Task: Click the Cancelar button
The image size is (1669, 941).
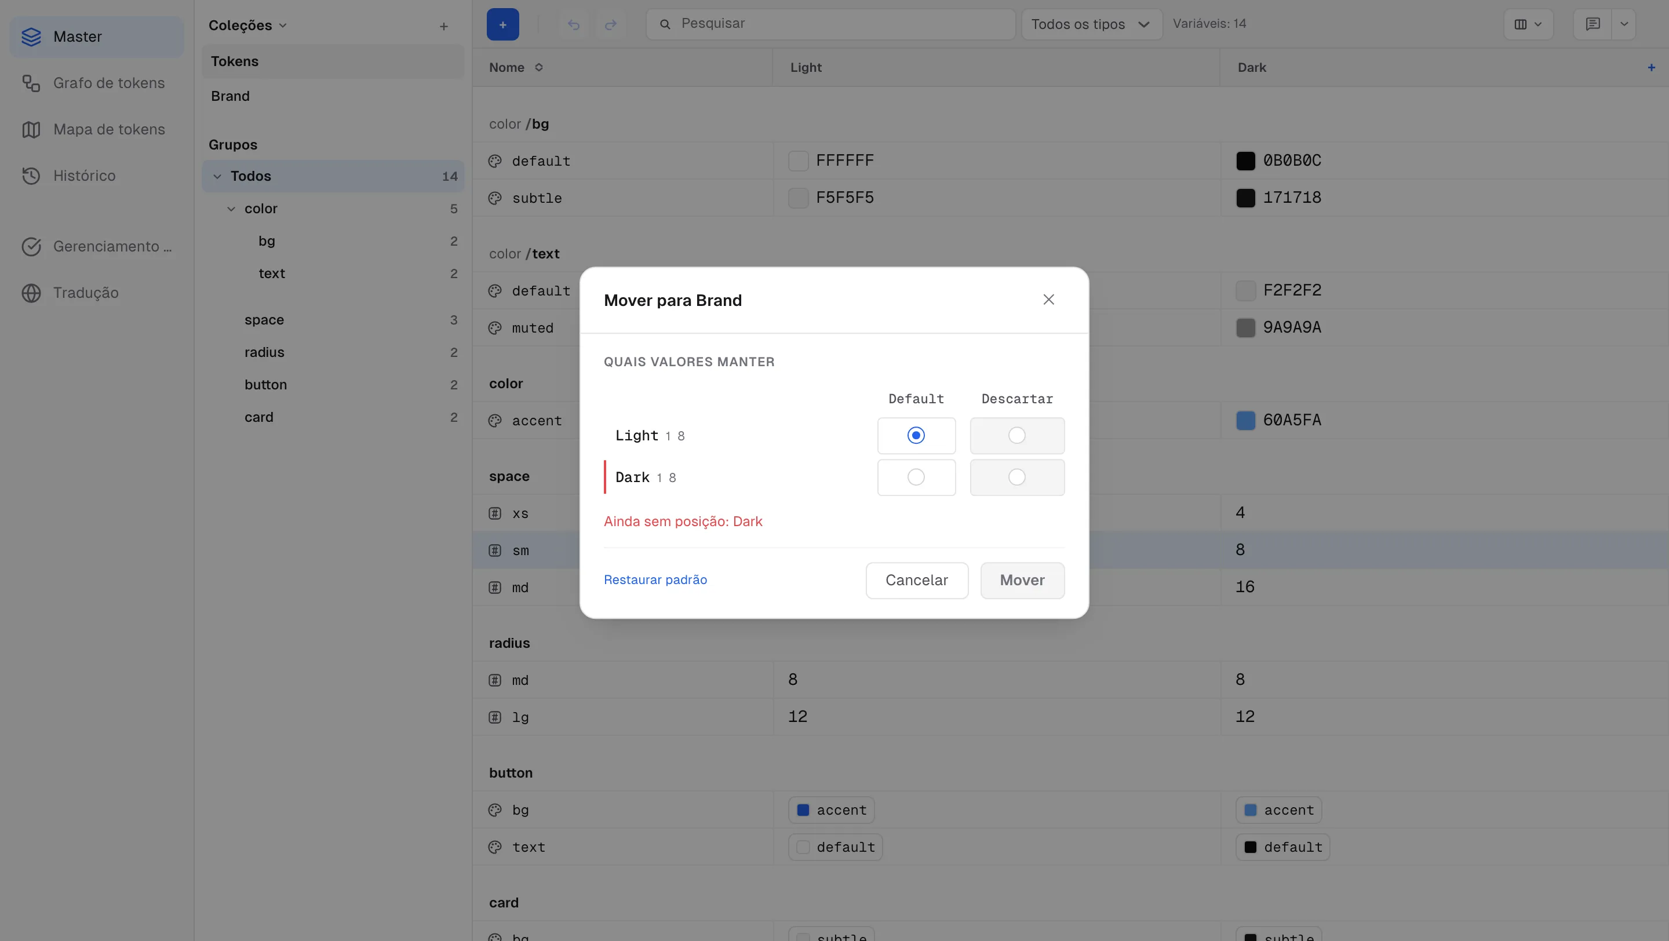Action: pos(917,580)
